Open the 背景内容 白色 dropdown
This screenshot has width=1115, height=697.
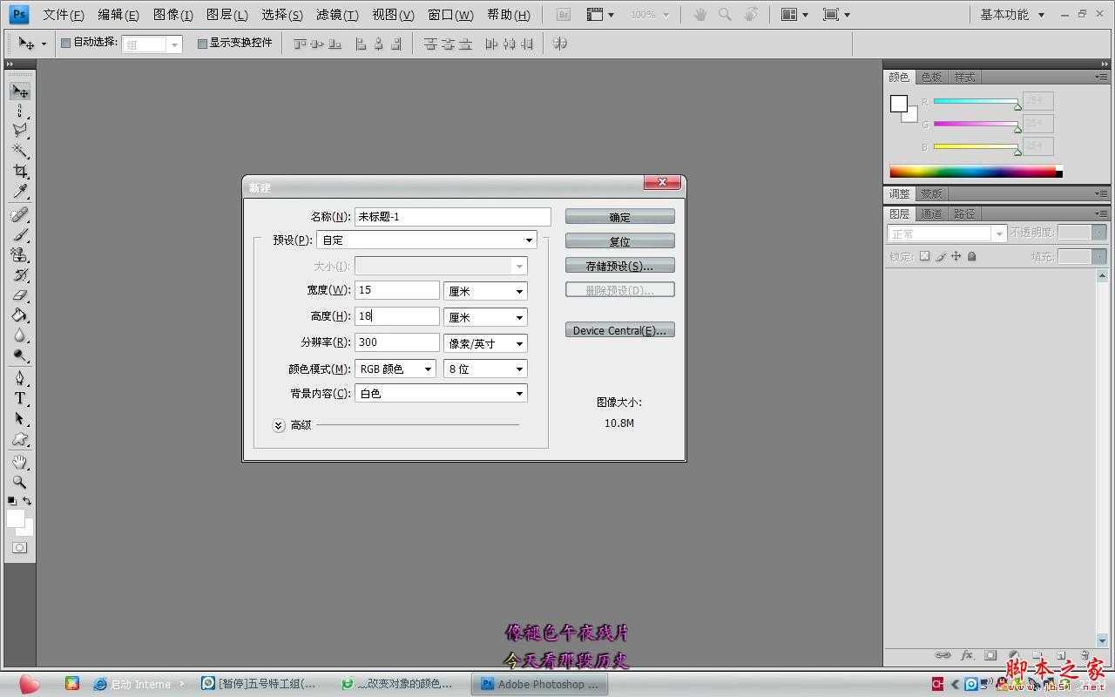click(442, 393)
